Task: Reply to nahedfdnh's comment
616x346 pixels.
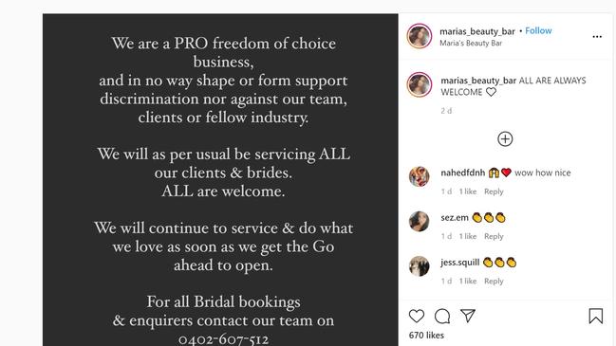Action: (x=494, y=191)
